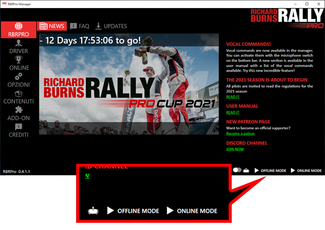Open the CONTENUTI box section
The height and width of the screenshot is (230, 325).
click(19, 97)
